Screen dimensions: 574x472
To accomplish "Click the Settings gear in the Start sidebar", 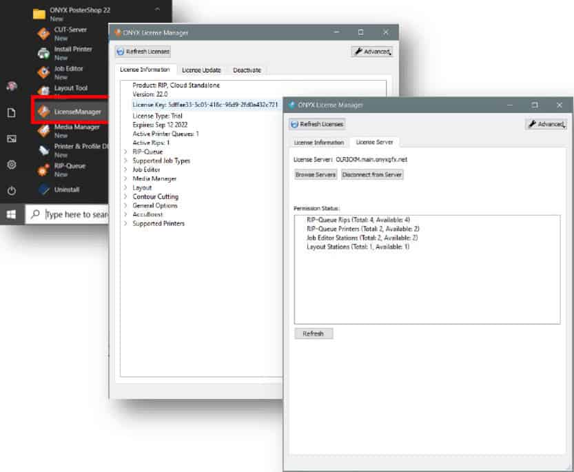I will (11, 165).
